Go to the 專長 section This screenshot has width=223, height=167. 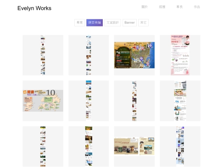coord(180,7)
